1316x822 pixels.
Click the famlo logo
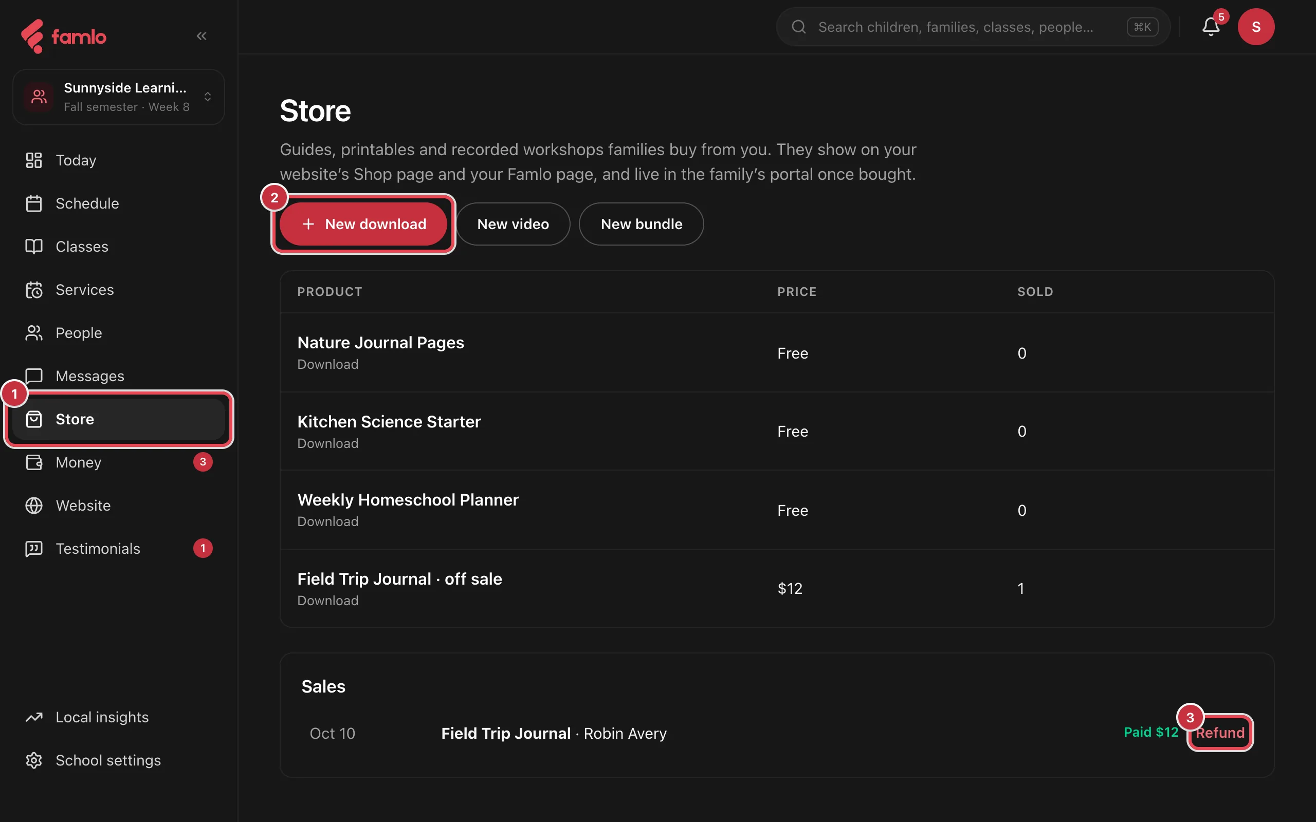coord(64,36)
